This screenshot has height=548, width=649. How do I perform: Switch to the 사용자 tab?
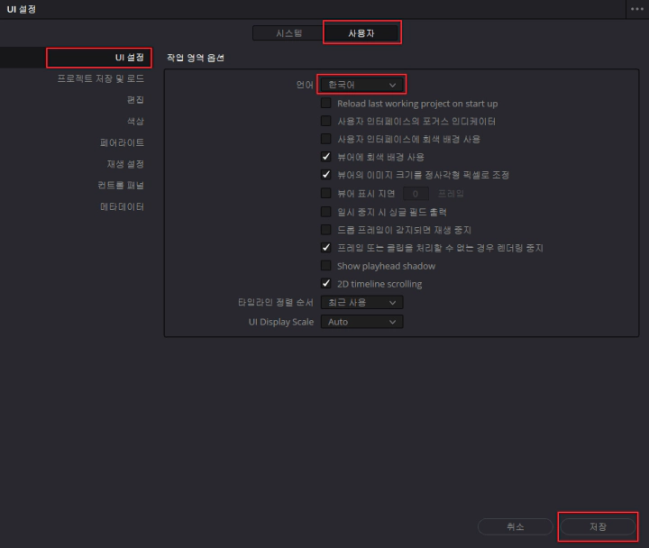361,33
